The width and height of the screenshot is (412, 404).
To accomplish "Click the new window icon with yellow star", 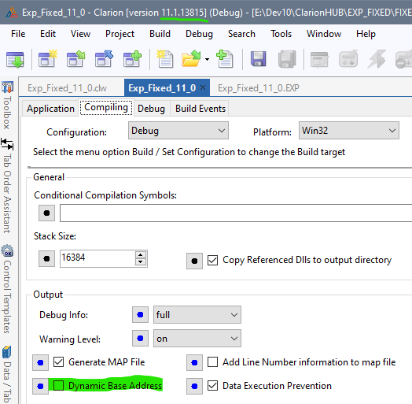I will (47, 59).
